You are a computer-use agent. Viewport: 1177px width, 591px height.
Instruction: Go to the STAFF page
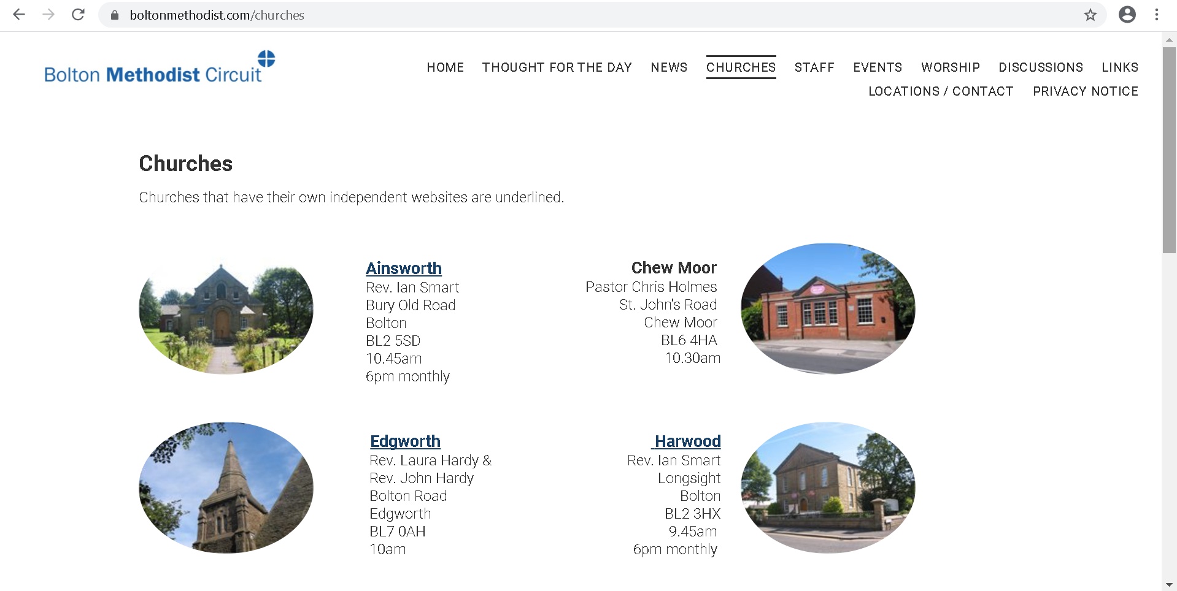tap(814, 67)
